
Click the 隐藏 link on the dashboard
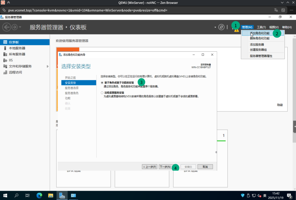[x=280, y=105]
